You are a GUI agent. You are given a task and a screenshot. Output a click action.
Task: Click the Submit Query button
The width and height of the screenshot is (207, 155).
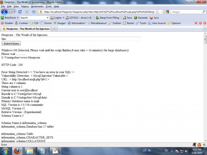coord(11,44)
